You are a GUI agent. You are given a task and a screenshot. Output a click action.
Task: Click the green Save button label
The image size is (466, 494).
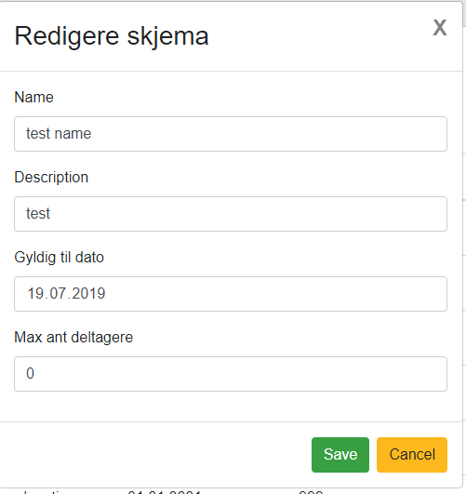340,455
